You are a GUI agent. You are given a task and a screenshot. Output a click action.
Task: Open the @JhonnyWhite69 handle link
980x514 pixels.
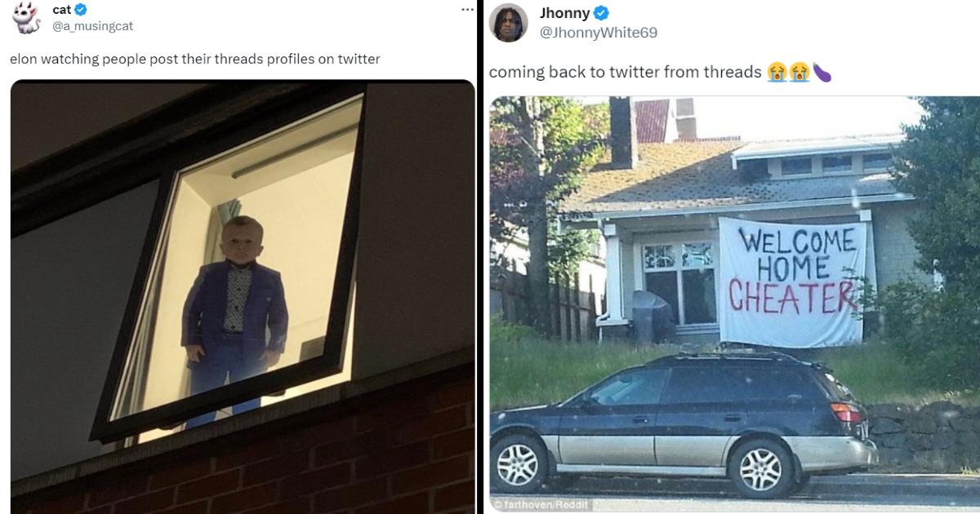point(599,33)
